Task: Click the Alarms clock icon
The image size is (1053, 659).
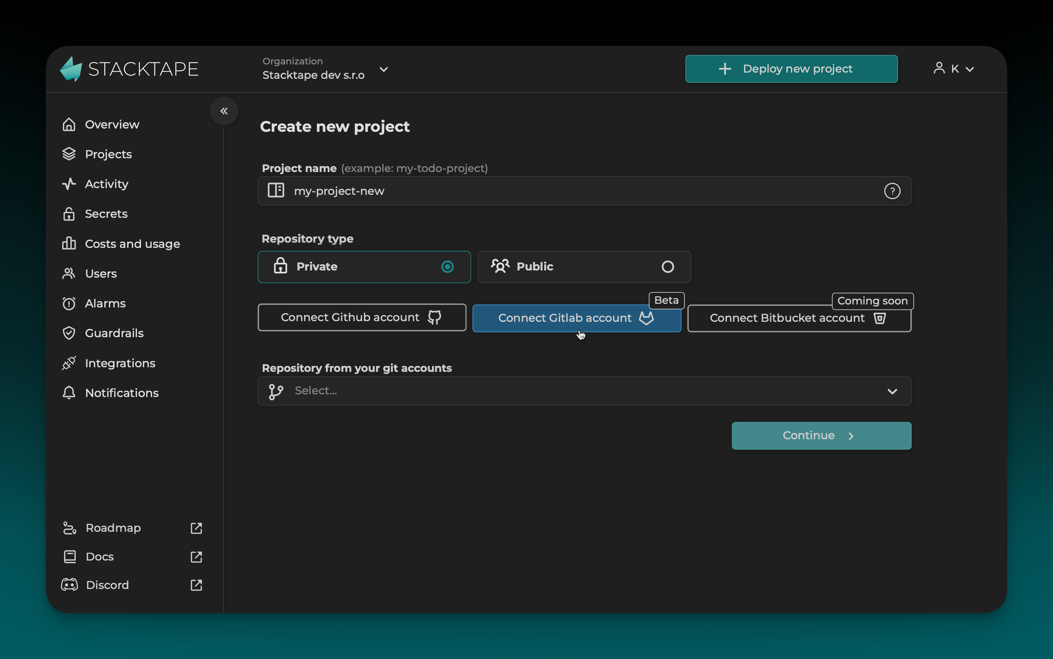Action: pyautogui.click(x=69, y=303)
